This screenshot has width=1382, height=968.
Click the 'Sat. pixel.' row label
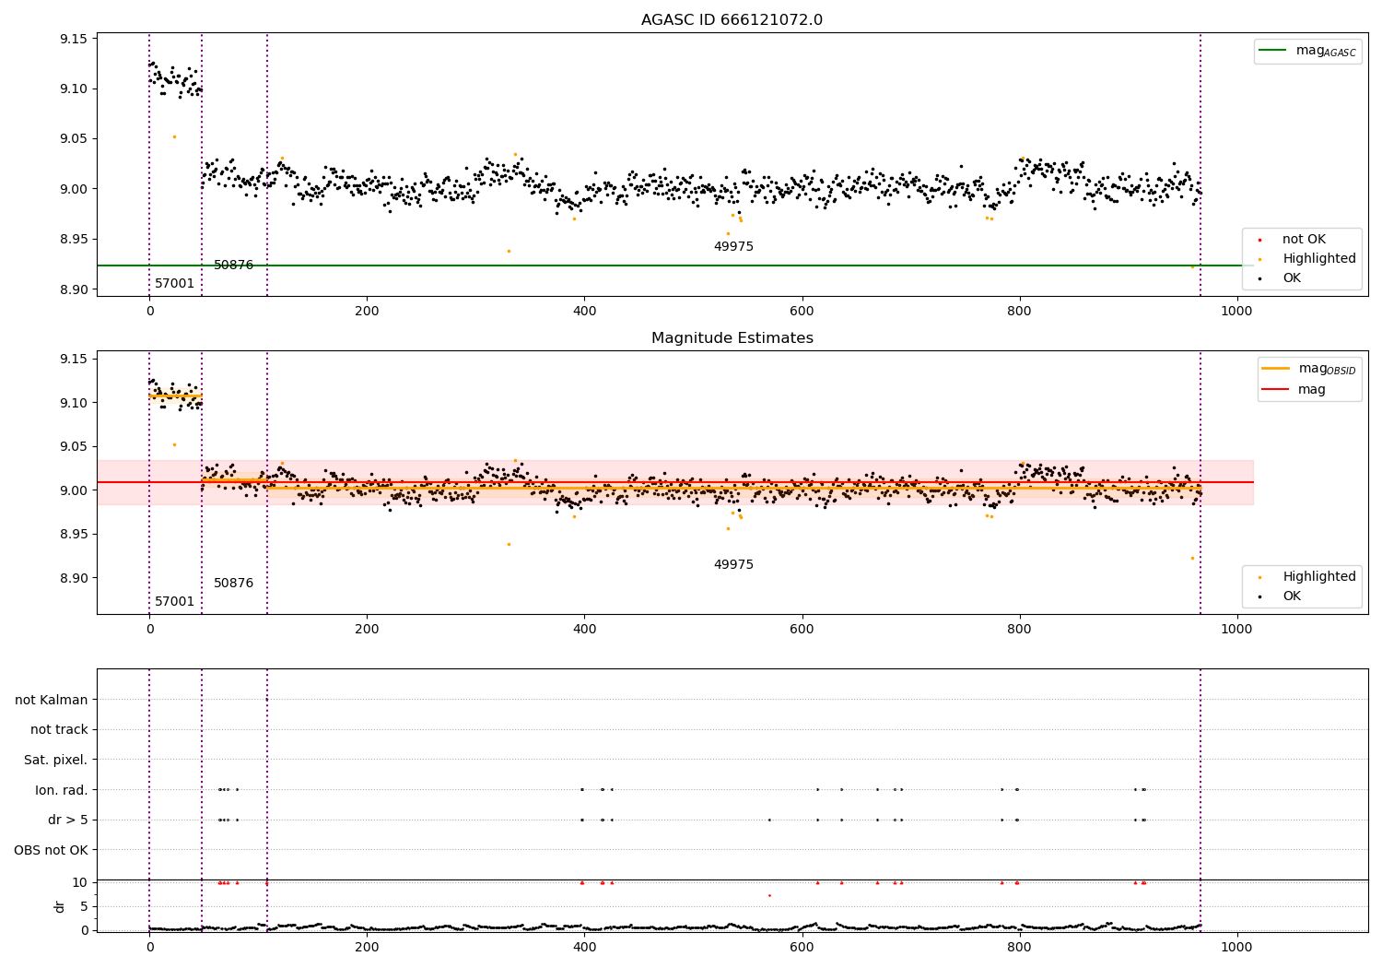pos(56,760)
